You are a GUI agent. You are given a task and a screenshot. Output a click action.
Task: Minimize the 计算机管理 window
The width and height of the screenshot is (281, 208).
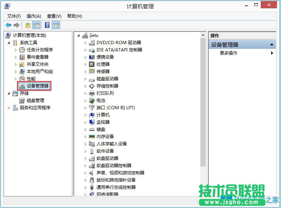click(246, 5)
